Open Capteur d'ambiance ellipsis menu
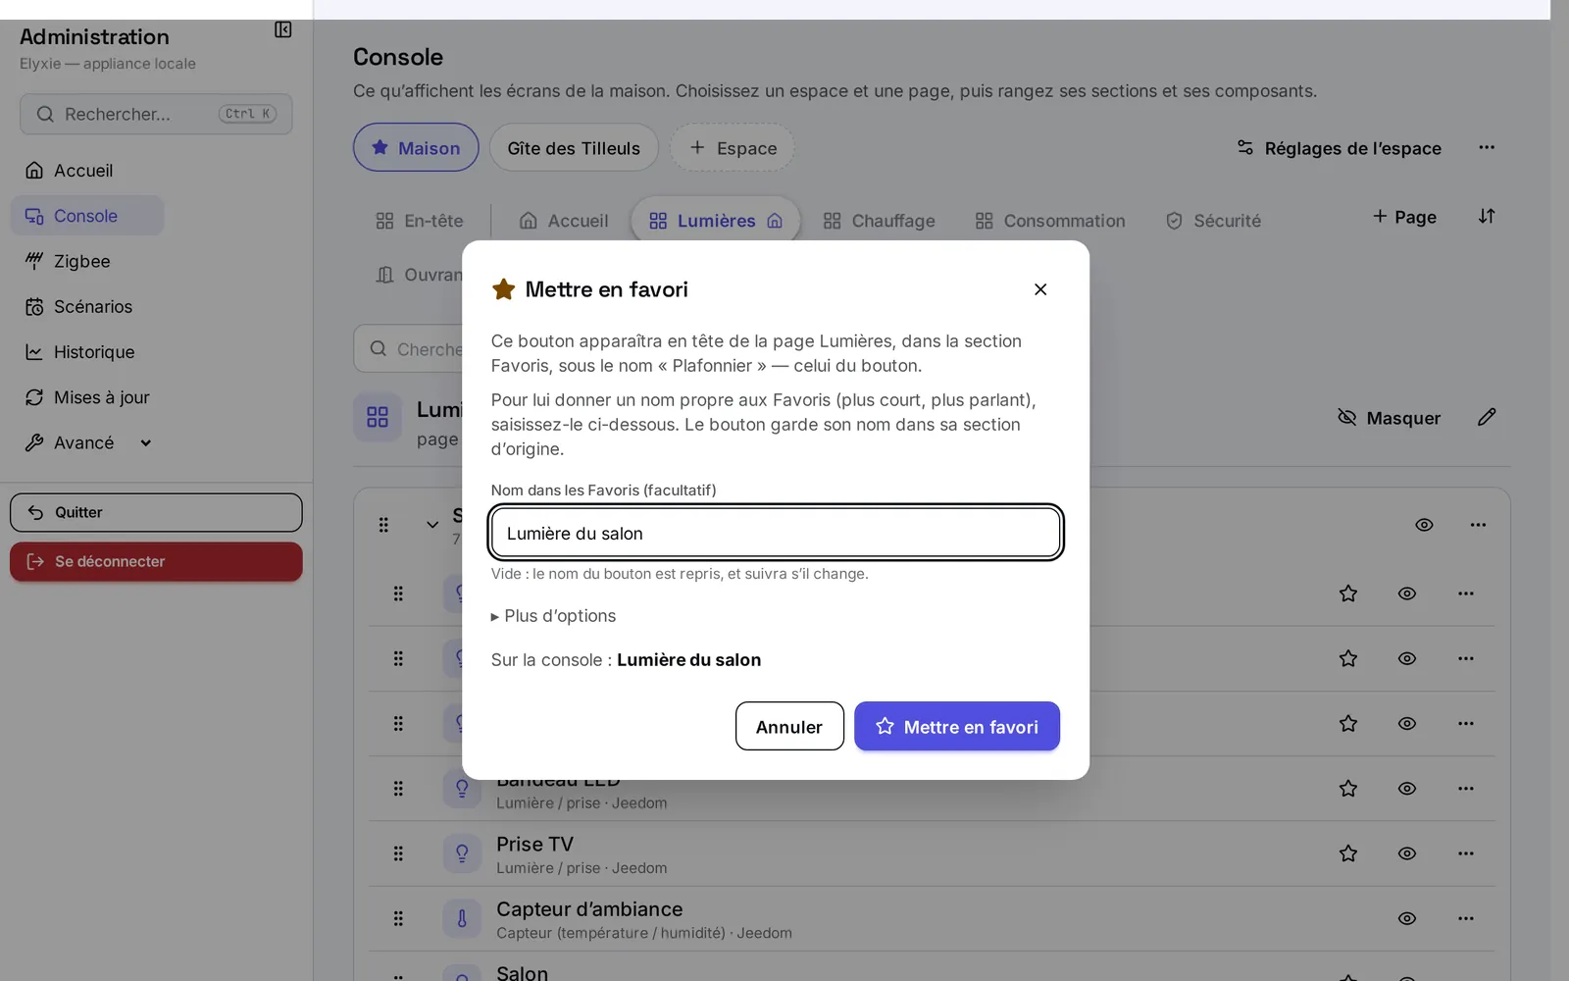The height and width of the screenshot is (981, 1569). (x=1466, y=918)
